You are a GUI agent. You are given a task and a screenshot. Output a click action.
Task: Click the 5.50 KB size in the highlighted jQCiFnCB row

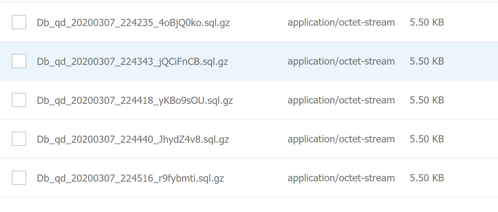pyautogui.click(x=427, y=61)
